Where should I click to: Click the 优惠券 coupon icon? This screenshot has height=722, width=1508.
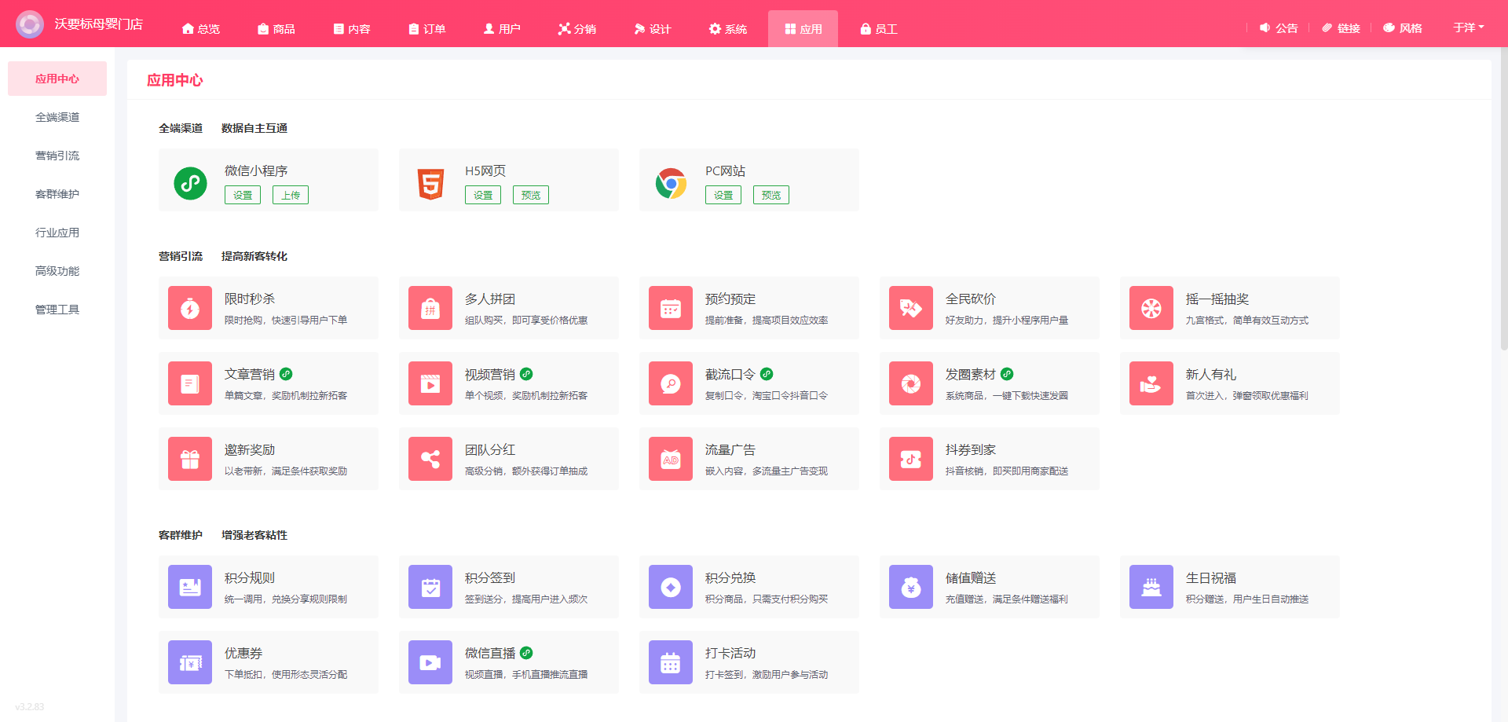pos(190,662)
